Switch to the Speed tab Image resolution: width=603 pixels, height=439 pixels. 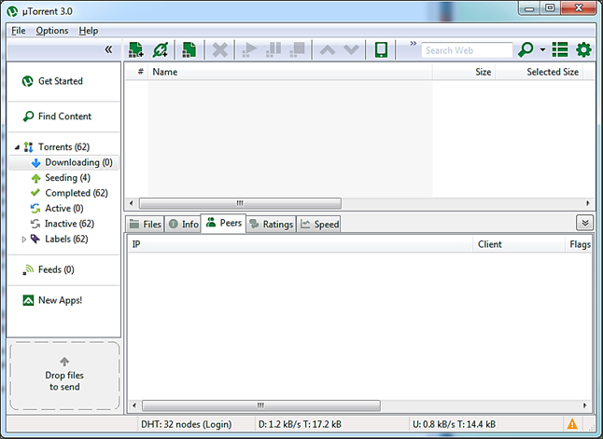(319, 225)
